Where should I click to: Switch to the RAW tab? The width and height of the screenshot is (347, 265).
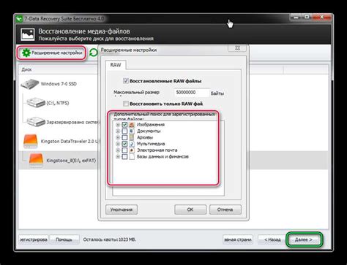(116, 65)
